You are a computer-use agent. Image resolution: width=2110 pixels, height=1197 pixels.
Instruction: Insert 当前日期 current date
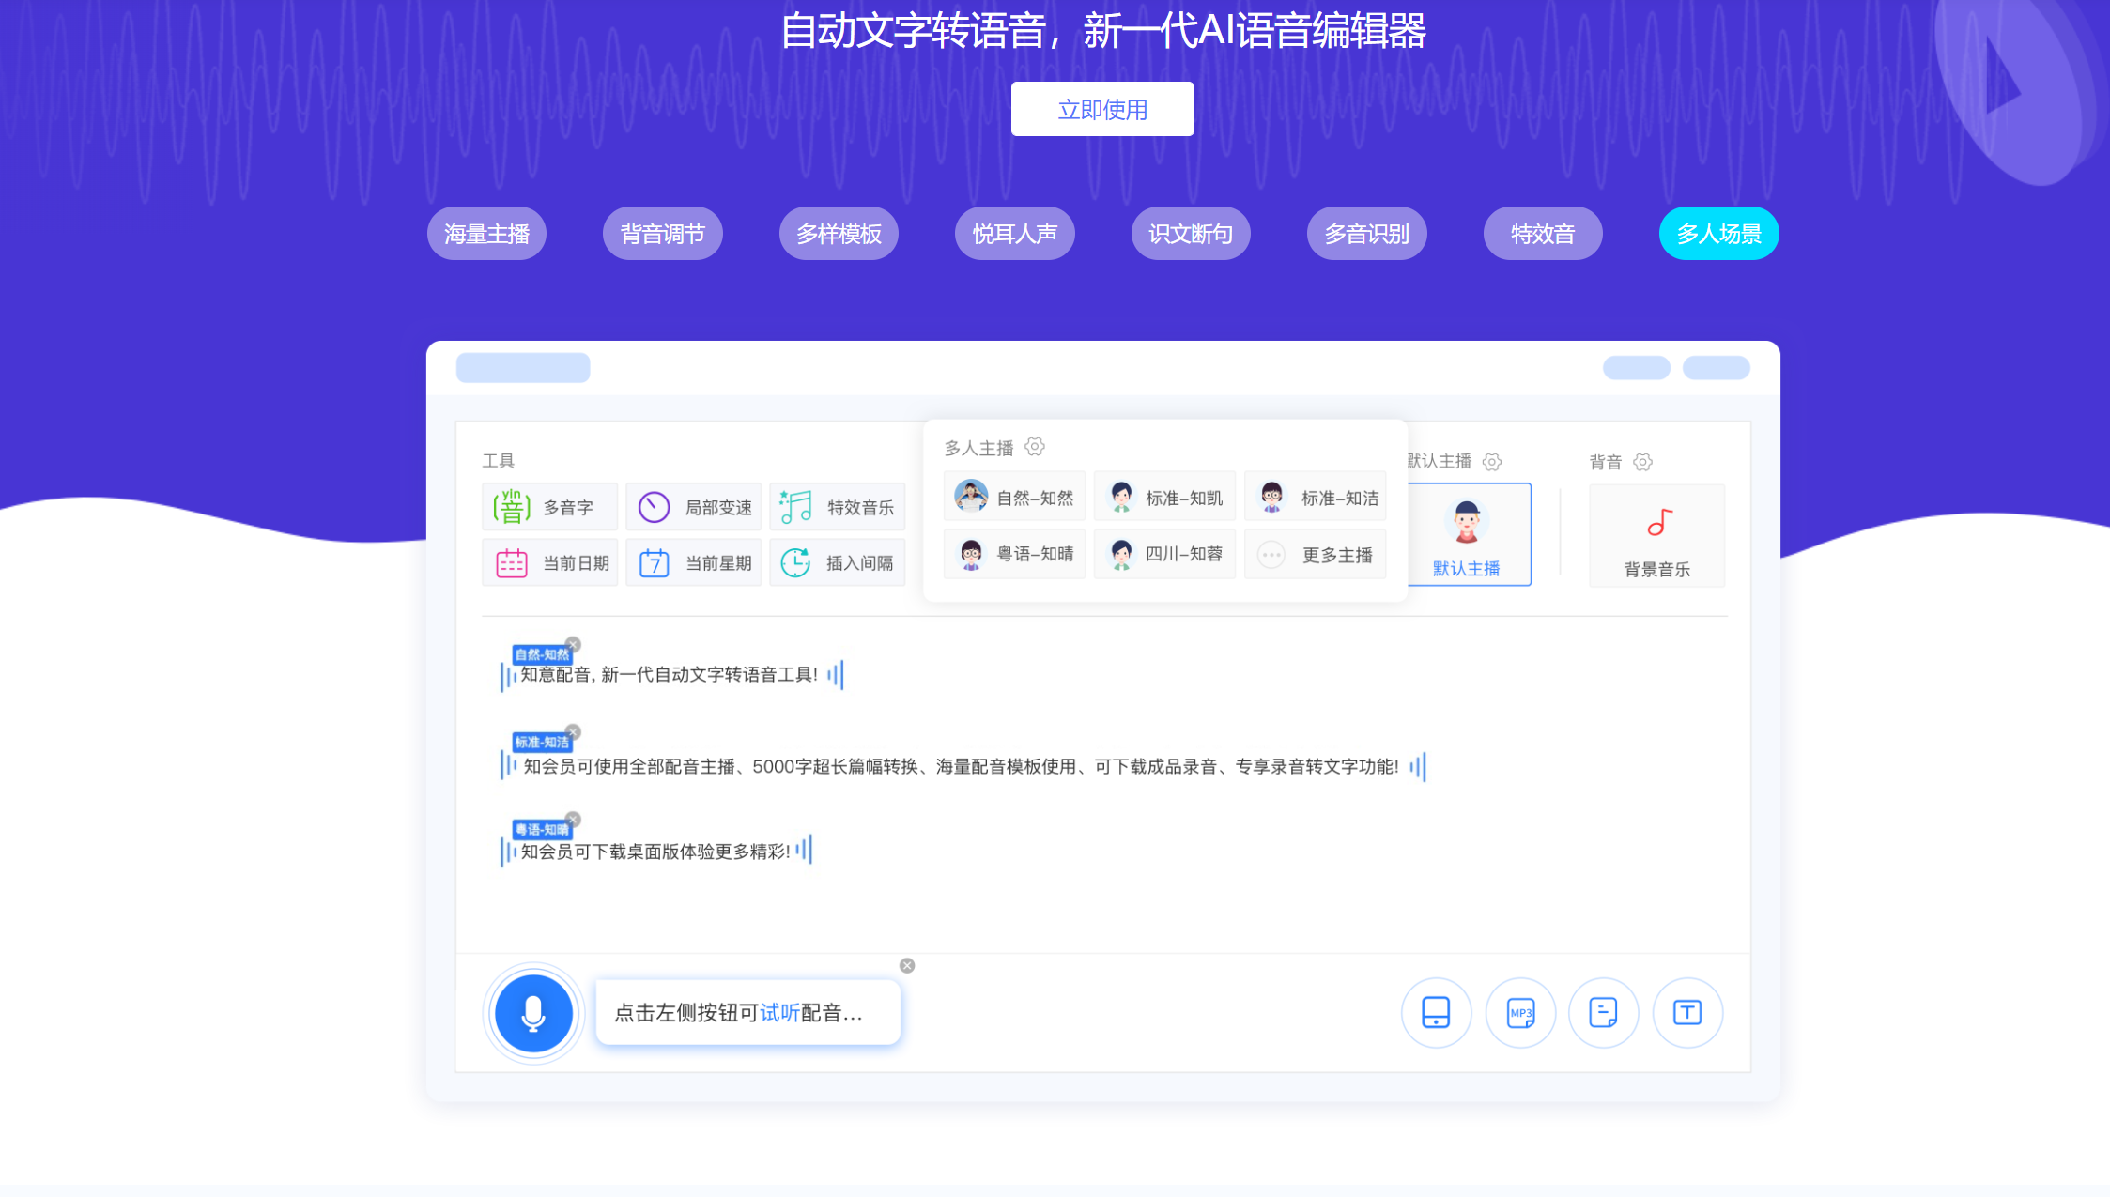click(549, 561)
